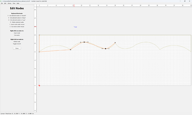Click the left Bezier handle of peak node
The width and height of the screenshot is (192, 115).
pyautogui.click(x=80, y=42)
